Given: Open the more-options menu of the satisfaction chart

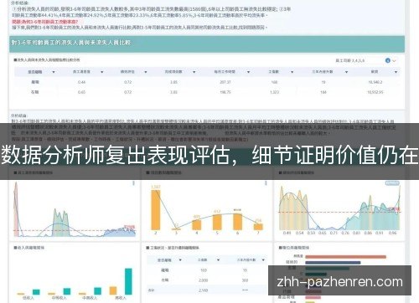Looking at the screenshot, I should [x=133, y=183].
